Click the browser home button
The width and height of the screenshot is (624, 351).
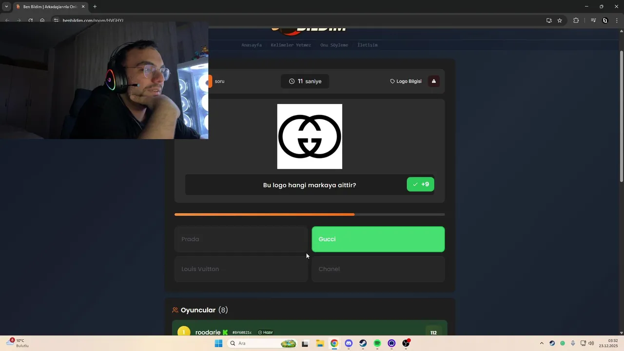[42, 20]
